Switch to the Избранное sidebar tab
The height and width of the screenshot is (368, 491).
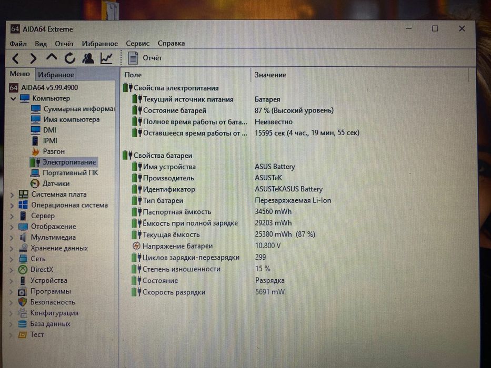56,75
